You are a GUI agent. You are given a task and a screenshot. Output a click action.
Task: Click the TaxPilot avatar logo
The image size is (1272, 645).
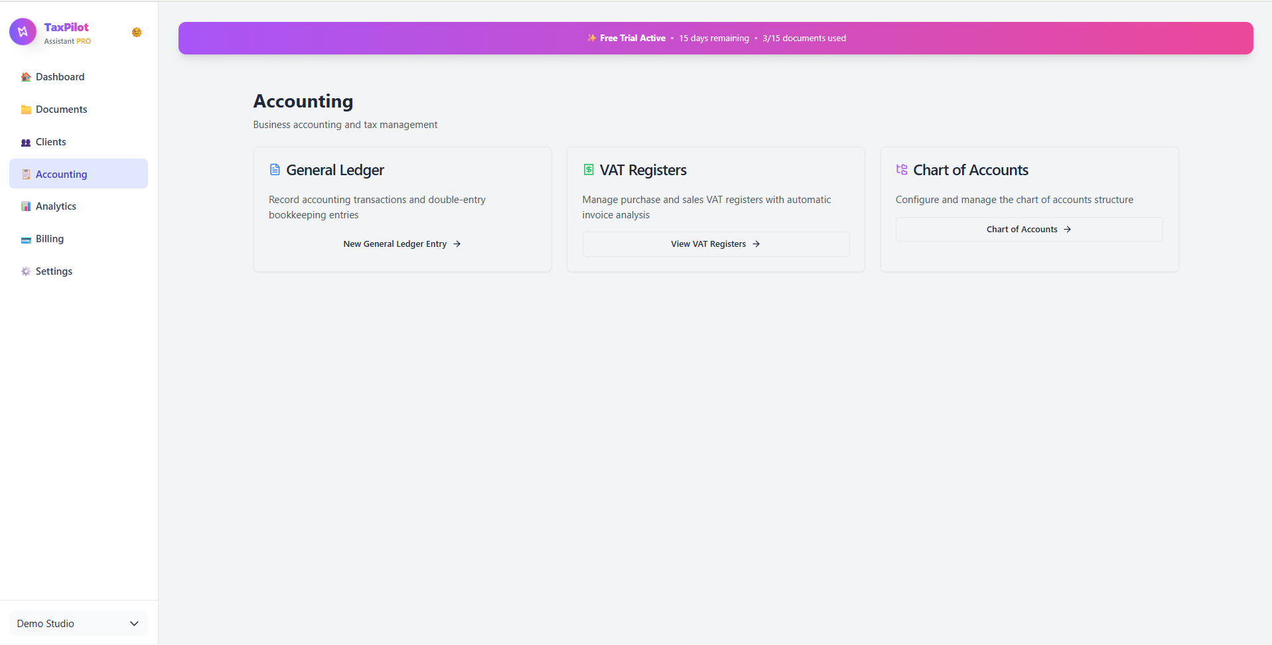click(22, 31)
